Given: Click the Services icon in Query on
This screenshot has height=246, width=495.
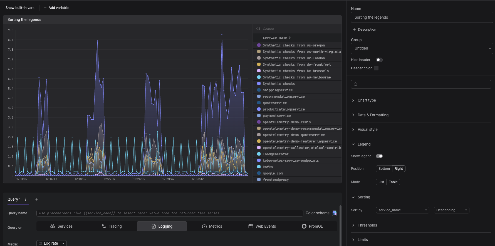Looking at the screenshot, I should tap(53, 226).
